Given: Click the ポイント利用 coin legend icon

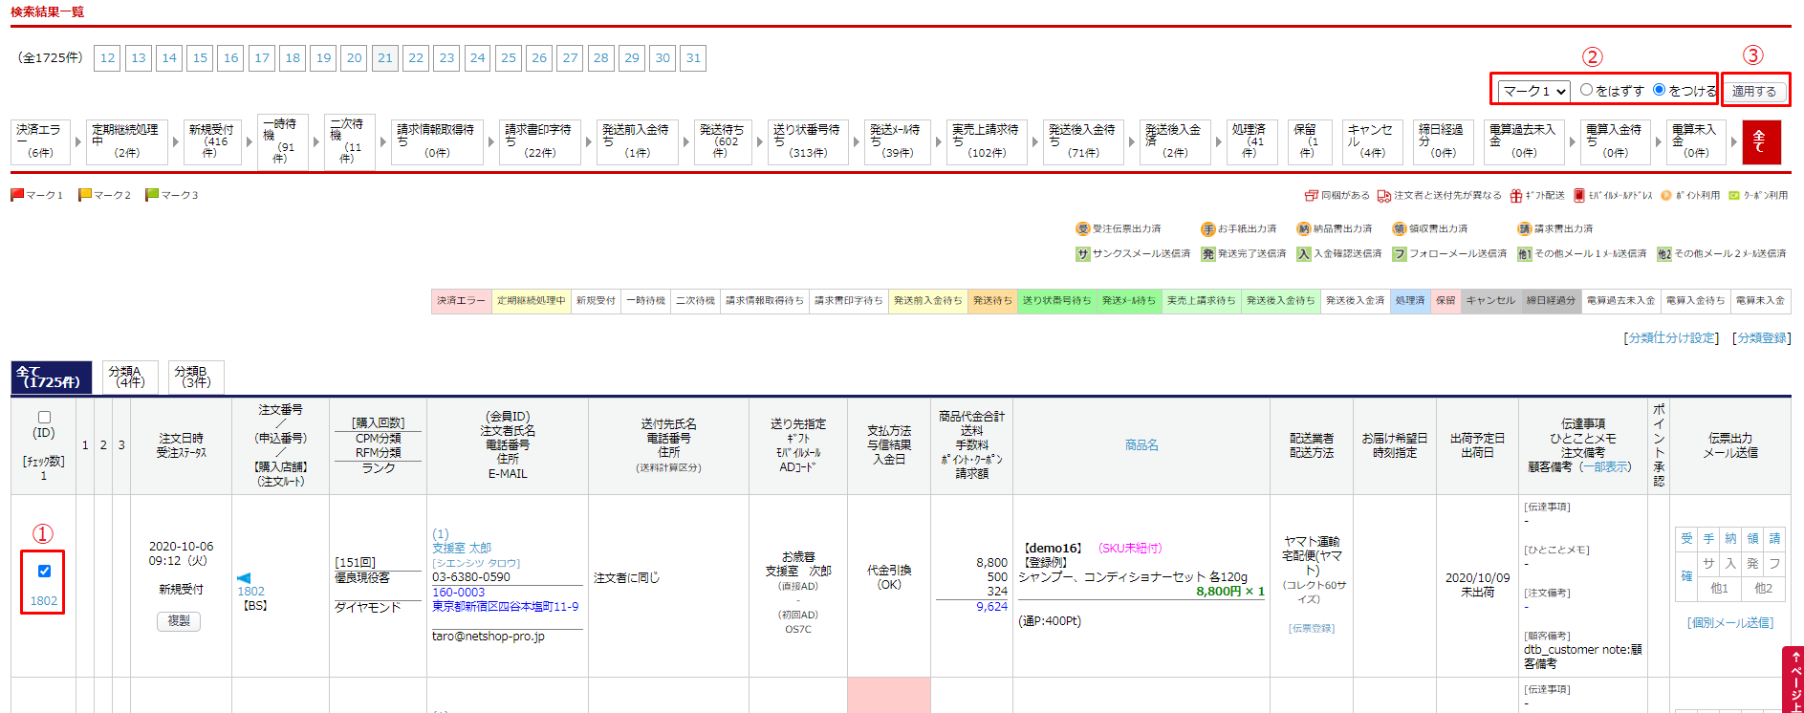Looking at the screenshot, I should (x=1666, y=196).
